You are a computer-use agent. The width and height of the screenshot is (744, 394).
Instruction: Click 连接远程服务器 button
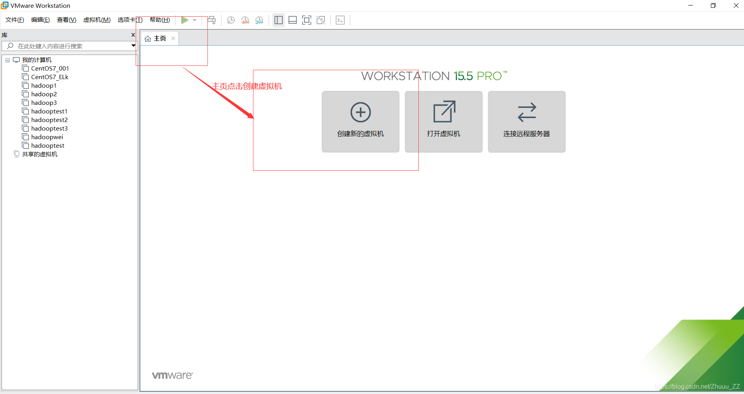[526, 122]
